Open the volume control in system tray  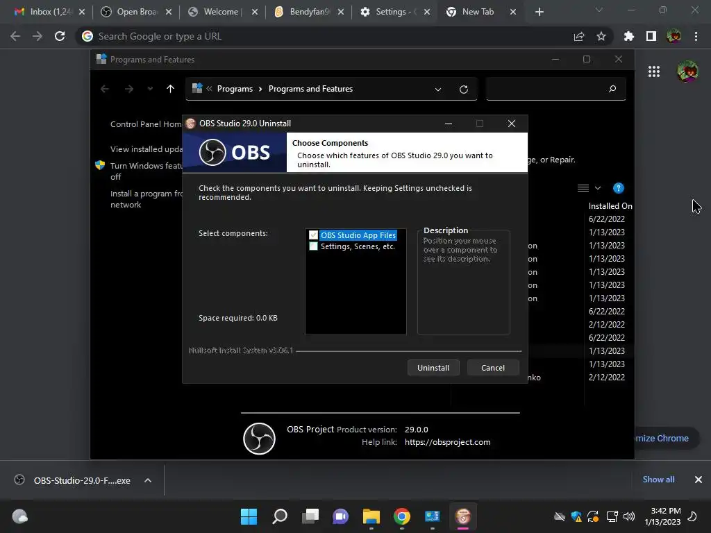point(629,516)
